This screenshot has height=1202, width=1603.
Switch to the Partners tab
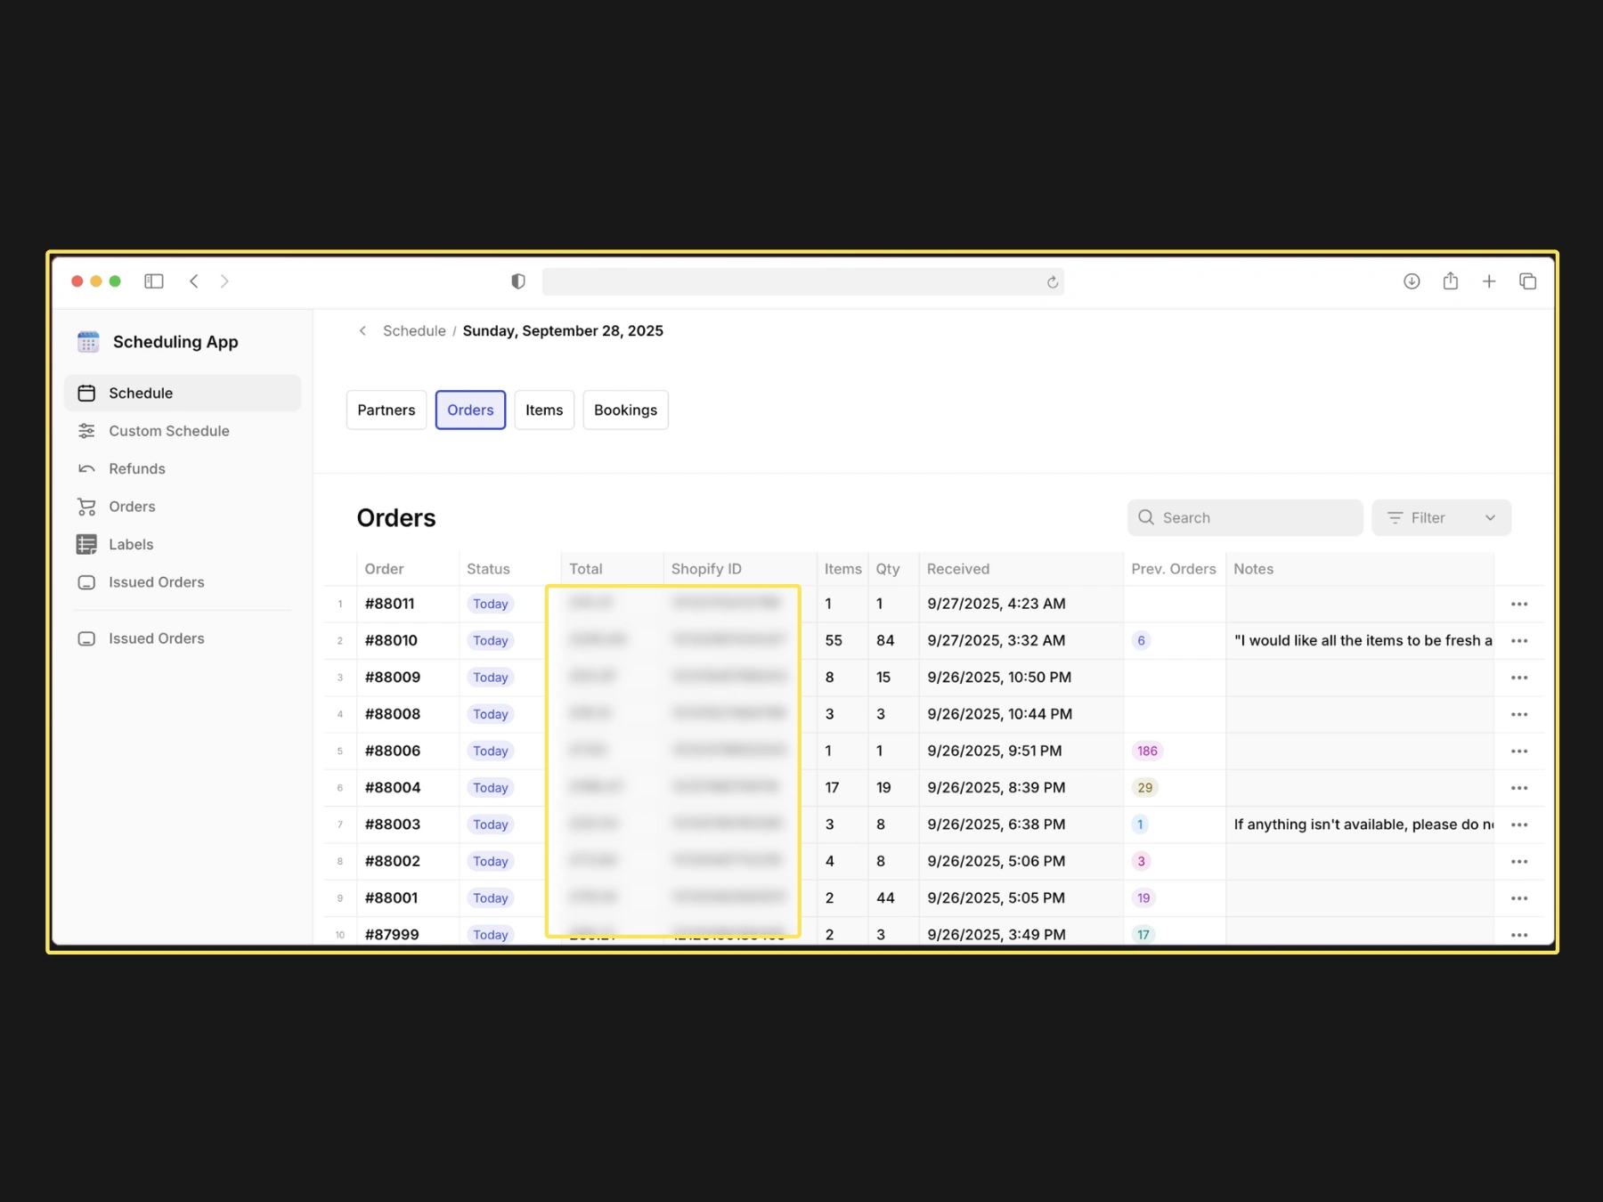[386, 410]
